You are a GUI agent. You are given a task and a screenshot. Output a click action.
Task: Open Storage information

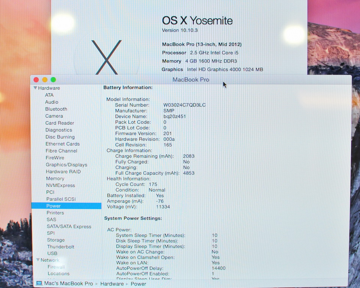click(56, 240)
